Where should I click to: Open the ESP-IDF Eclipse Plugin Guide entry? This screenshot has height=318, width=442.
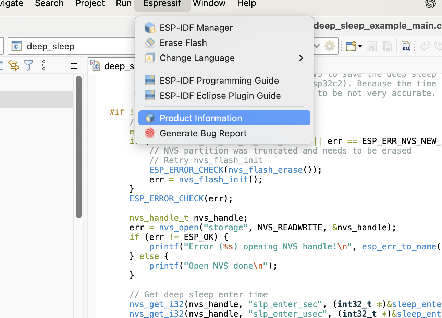[224, 96]
